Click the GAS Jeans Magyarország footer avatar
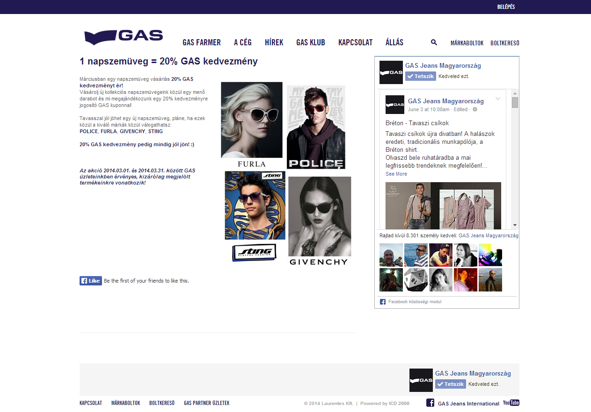 click(421, 380)
